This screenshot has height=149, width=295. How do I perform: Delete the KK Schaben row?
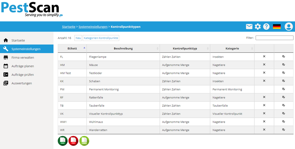pos(264,81)
